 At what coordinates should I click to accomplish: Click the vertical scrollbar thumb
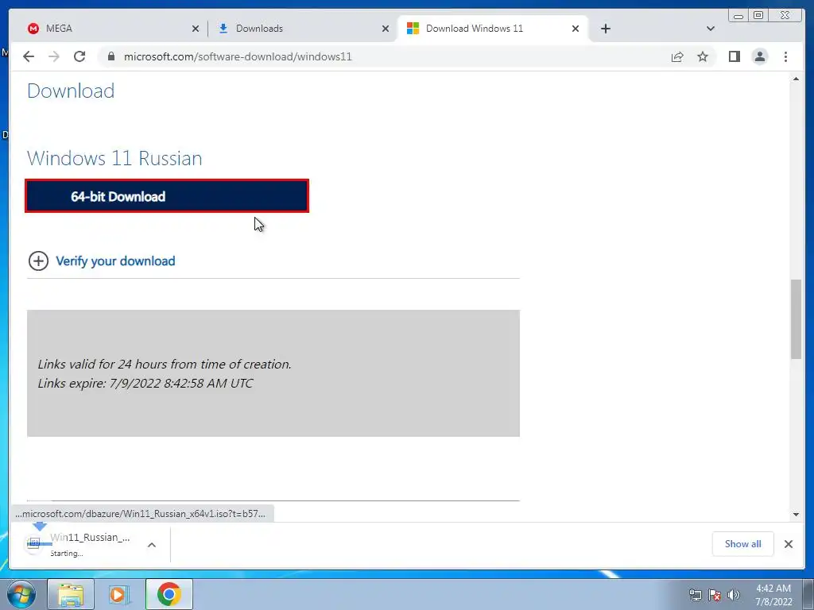pyautogui.click(x=796, y=319)
